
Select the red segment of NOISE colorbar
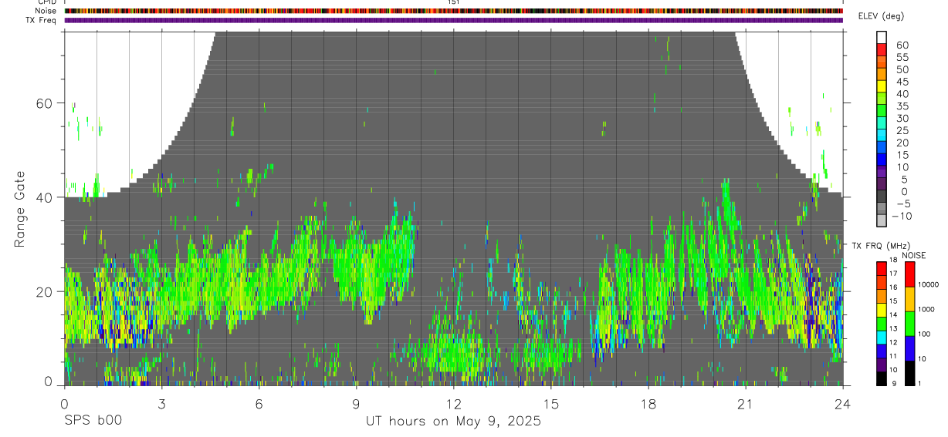pos(909,274)
